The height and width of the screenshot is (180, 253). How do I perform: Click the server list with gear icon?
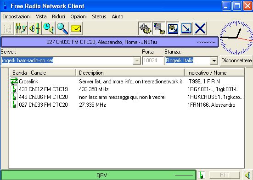[159, 28]
